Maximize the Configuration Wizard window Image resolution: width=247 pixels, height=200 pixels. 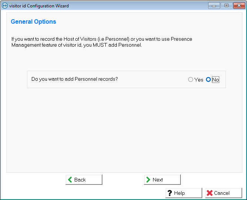point(226,6)
